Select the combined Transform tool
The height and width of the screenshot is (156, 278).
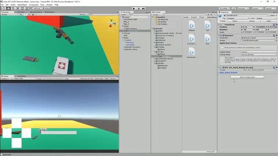coord(27,9)
